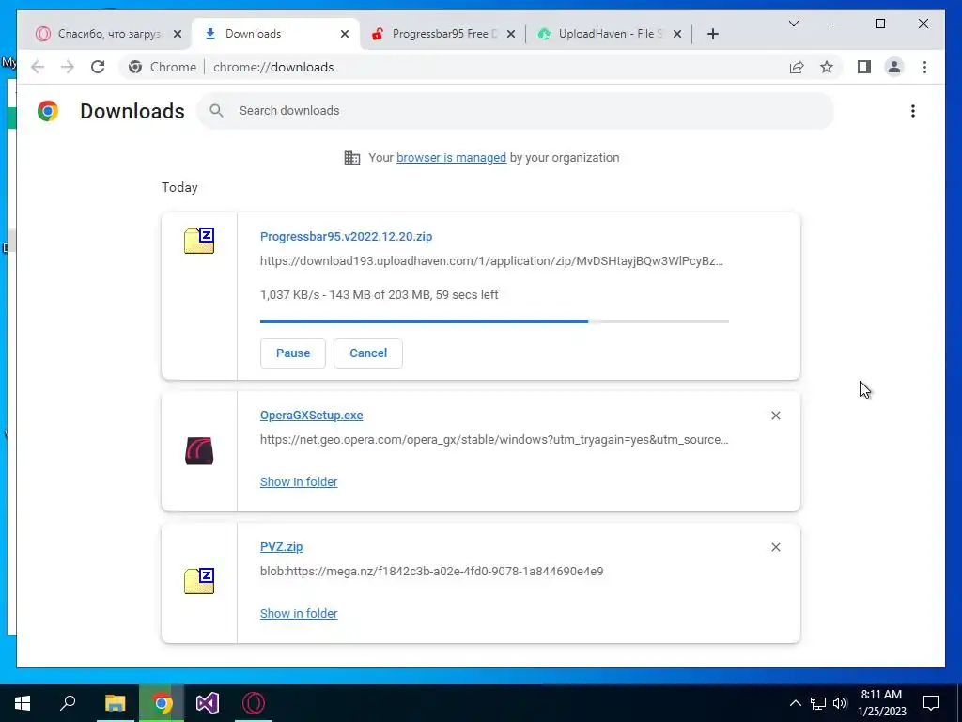
Task: Click the OperaGXSetup.exe file icon
Action: 199,450
